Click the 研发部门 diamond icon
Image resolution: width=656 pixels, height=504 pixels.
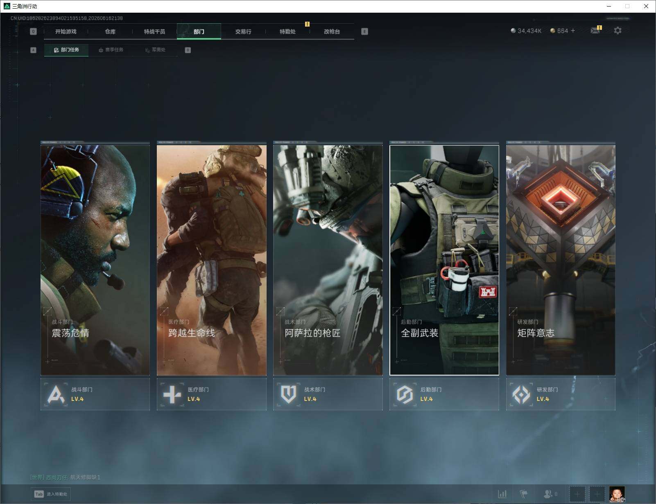pos(521,395)
